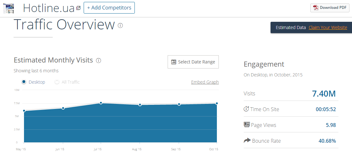Click the Hotline.ua site thumbnail
Viewport: 352px width, 155px height.
tap(9, 8)
